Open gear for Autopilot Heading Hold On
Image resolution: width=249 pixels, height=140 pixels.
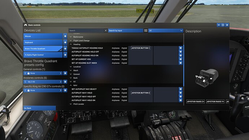(x=180, y=56)
